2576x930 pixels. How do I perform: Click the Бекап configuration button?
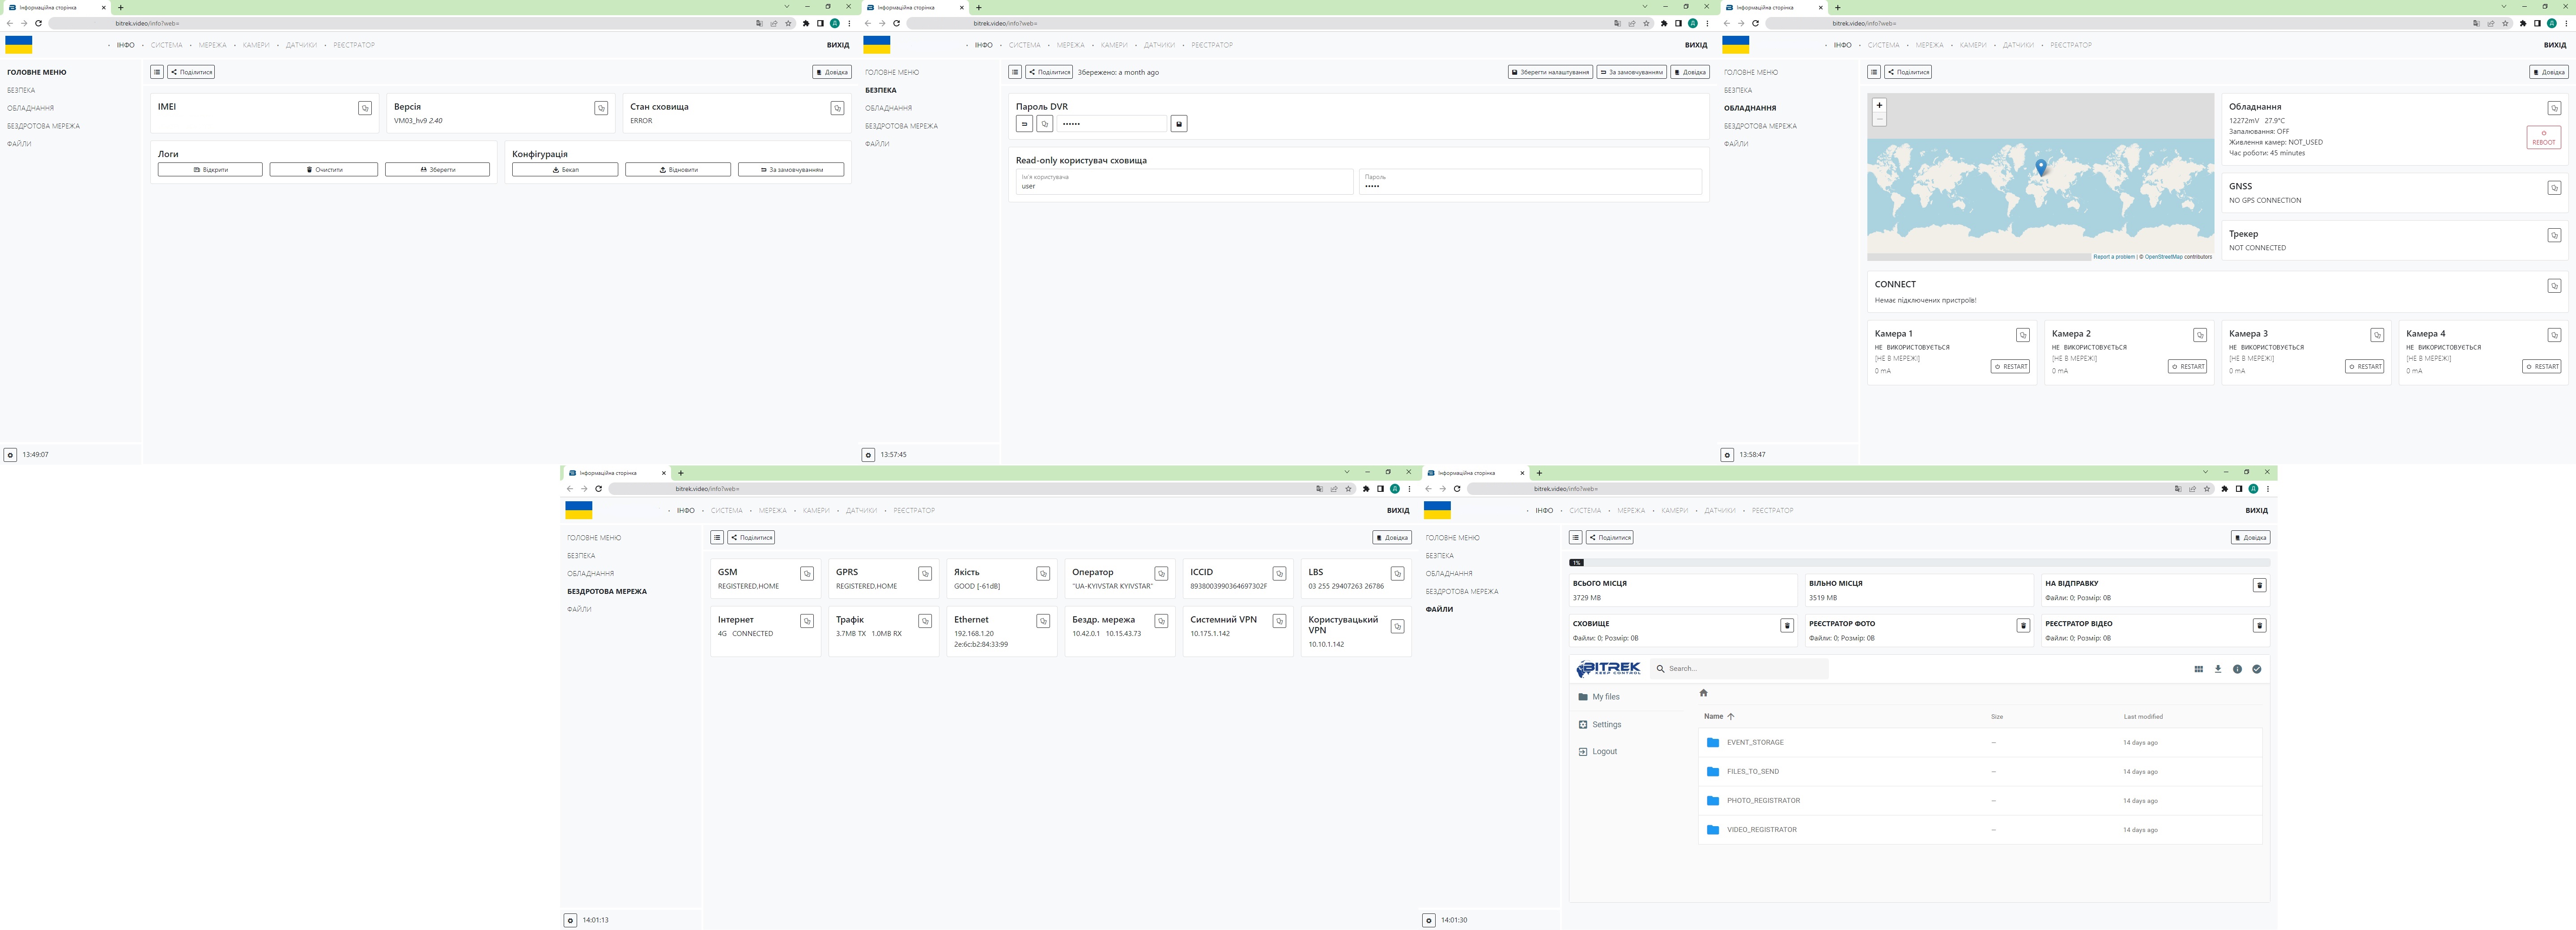tap(565, 170)
